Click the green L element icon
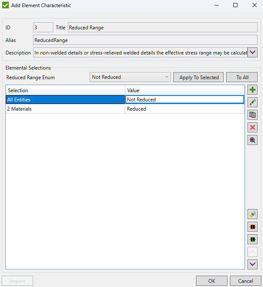The width and height of the screenshot is (263, 287). (253, 239)
